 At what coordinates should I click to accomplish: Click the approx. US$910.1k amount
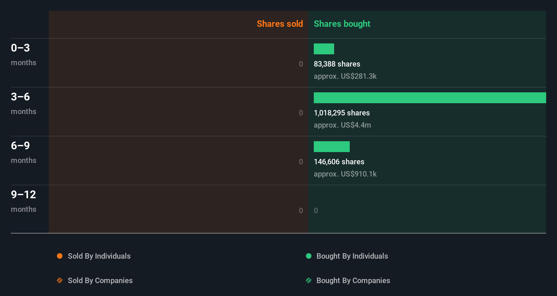click(x=345, y=174)
